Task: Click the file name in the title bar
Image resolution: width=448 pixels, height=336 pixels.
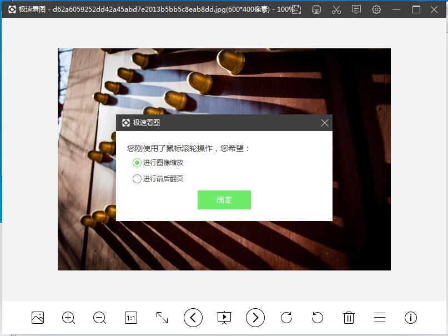Action: (x=139, y=9)
